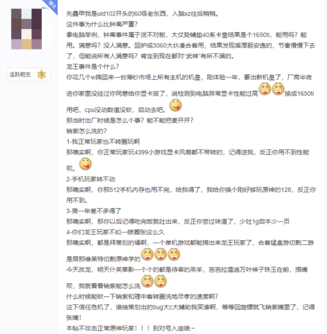Click tongue-out emoji after 启动去吧

pos(176,105)
